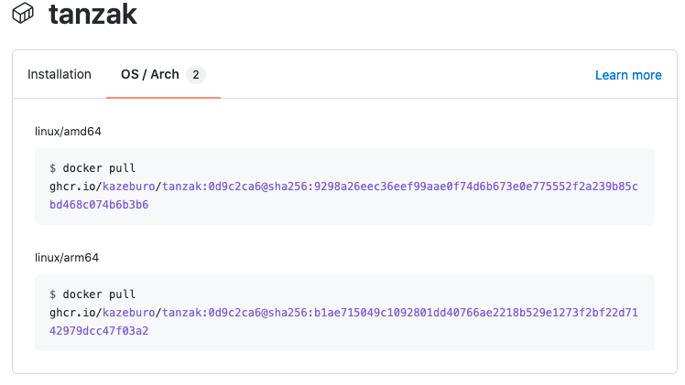The height and width of the screenshot is (385, 685).
Task: Click the linux/arm64 platform label
Action: pyautogui.click(x=67, y=258)
